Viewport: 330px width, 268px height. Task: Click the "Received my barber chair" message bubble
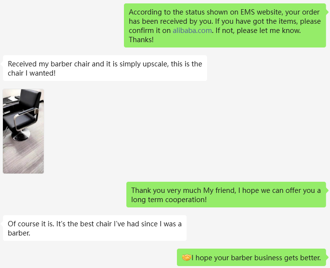coord(105,68)
